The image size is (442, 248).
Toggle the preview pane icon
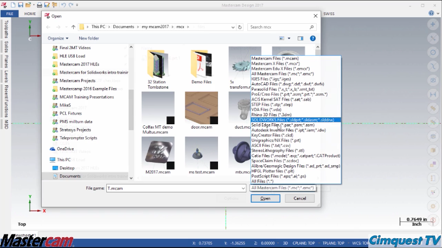[x=300, y=38]
